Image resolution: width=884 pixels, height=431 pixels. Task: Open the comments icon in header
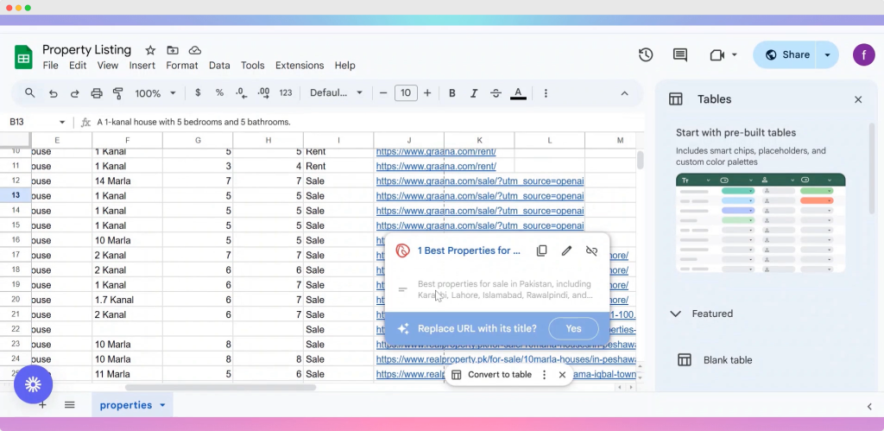tap(680, 54)
